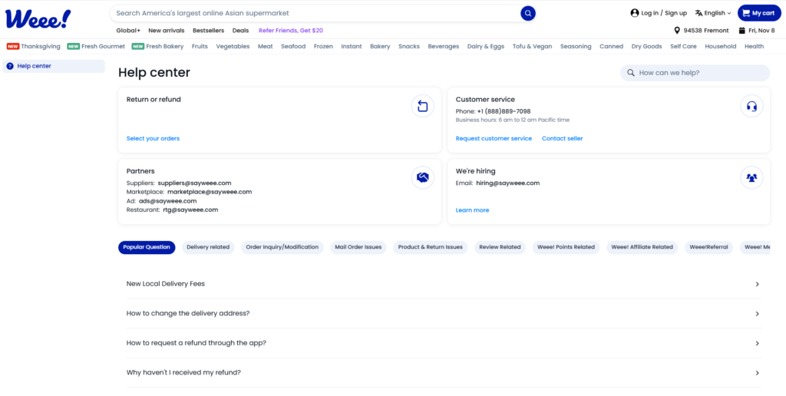Open the Dairy & Eggs category

coord(486,47)
